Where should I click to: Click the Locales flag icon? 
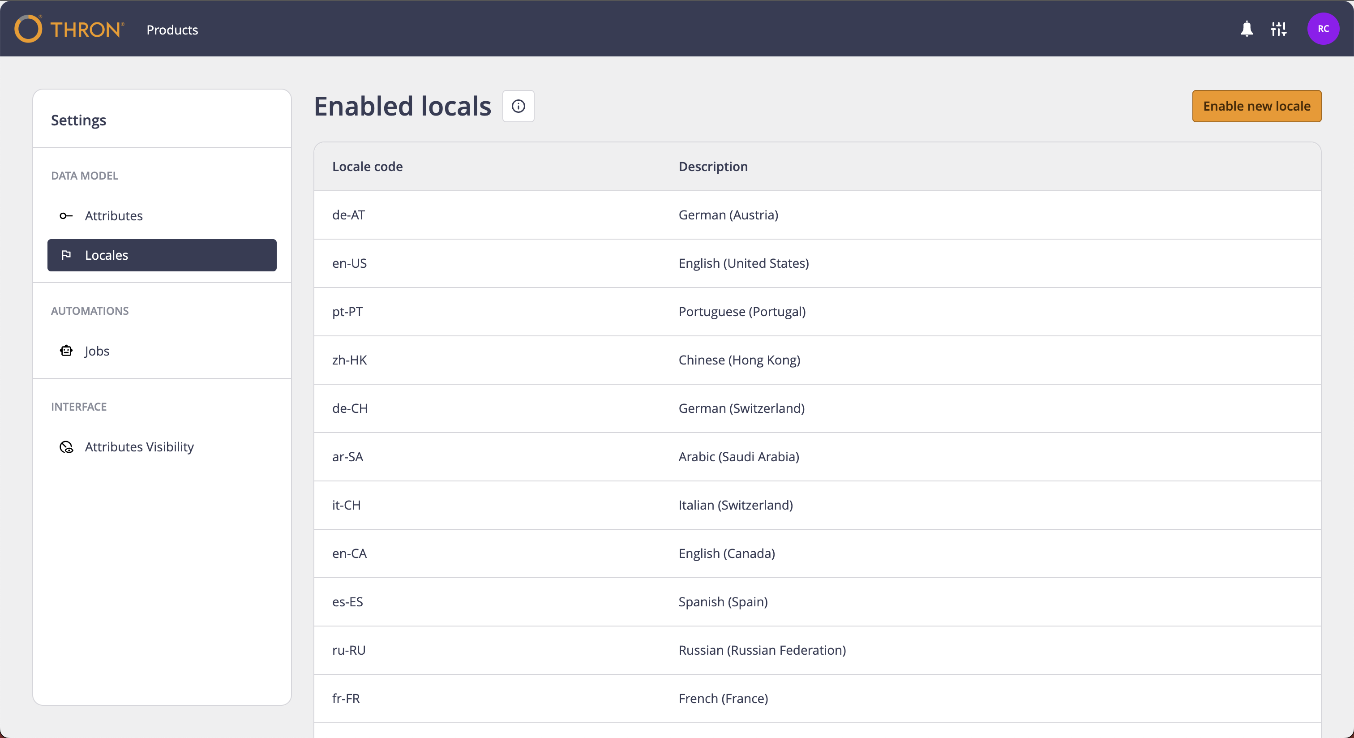pos(66,255)
